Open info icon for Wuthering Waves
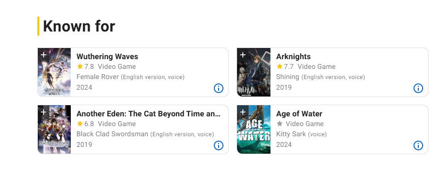Viewport: 444px width, 176px height. (218, 88)
